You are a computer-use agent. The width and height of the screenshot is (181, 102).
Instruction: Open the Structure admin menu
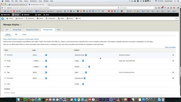click(19, 18)
